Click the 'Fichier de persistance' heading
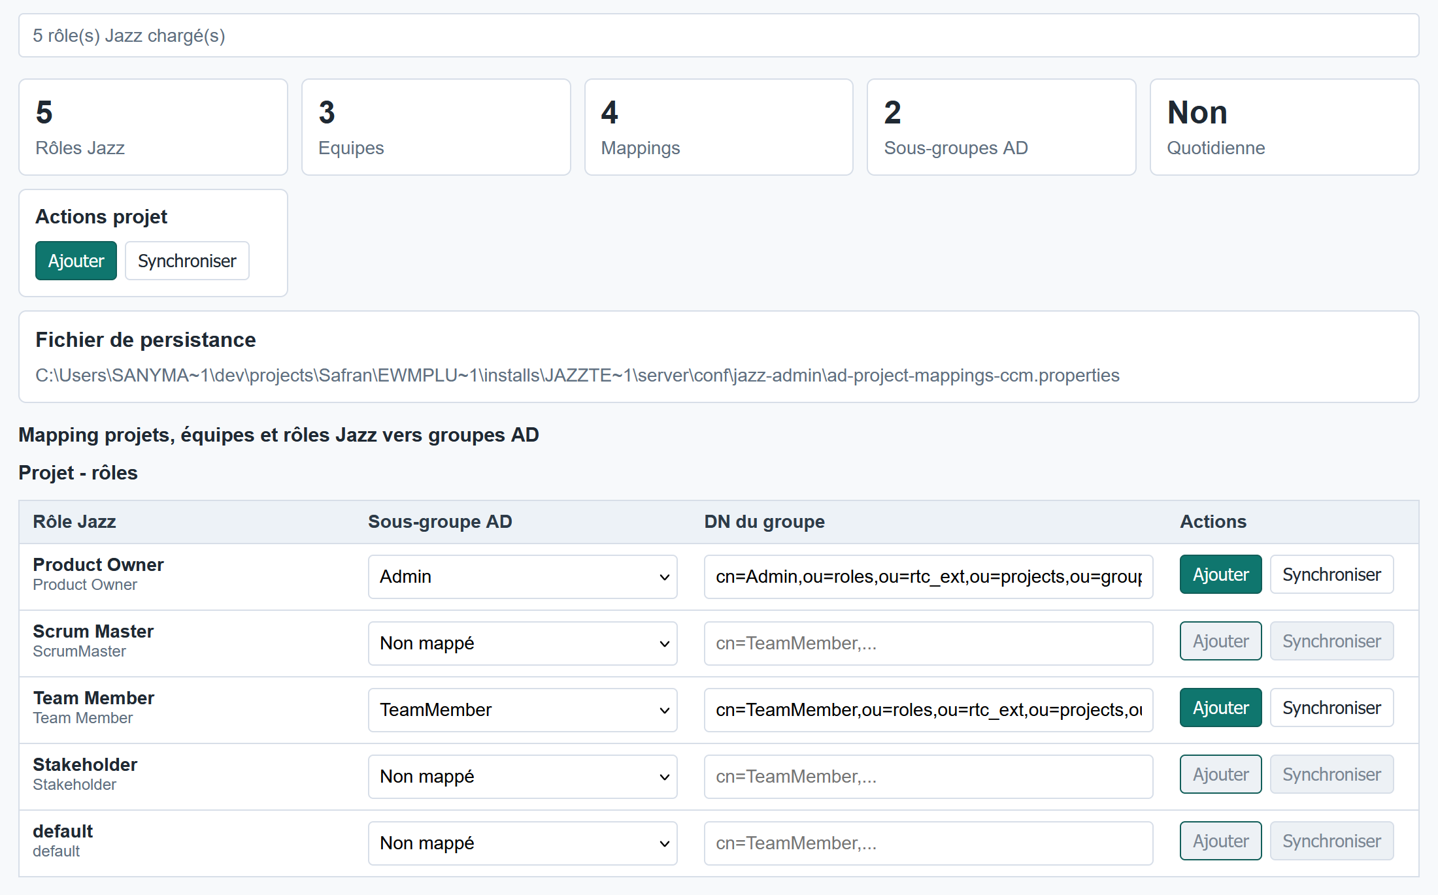1438x895 pixels. [x=145, y=340]
